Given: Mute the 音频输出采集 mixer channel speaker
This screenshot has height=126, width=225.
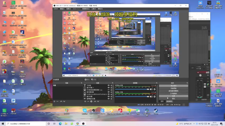Looking at the screenshot, I should click(151, 89).
